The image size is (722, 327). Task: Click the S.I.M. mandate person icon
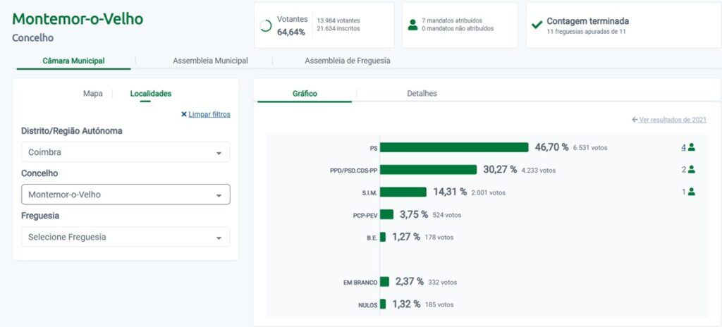692,192
